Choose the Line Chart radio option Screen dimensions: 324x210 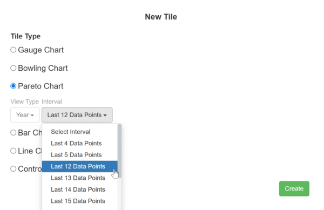[13, 151]
